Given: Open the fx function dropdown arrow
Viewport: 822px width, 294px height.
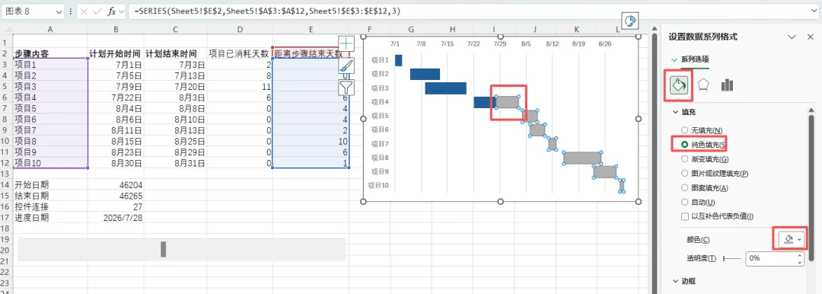Looking at the screenshot, I should pyautogui.click(x=121, y=11).
